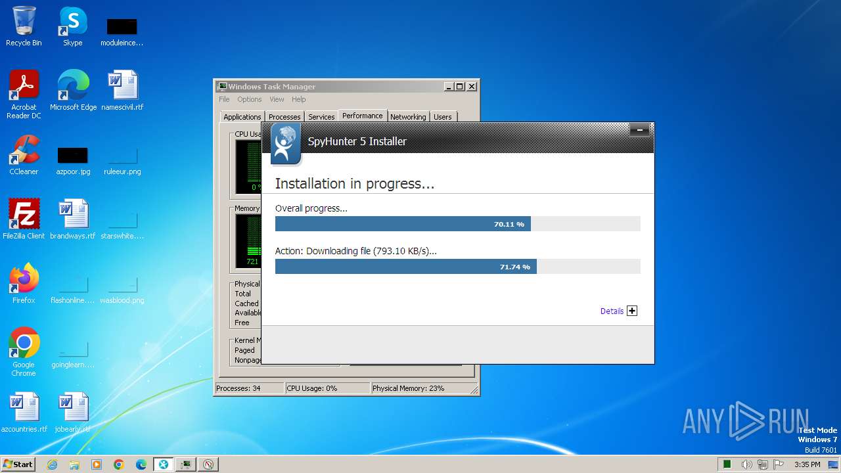This screenshot has width=841, height=473.
Task: Open the volume speaker tray icon
Action: [747, 464]
